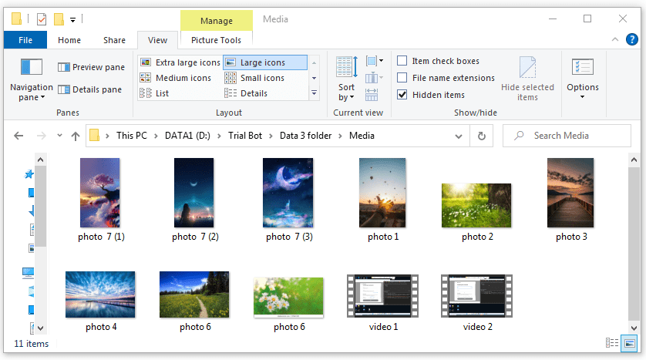Viewport: 646px width, 360px height.
Task: Enable Item check boxes
Action: 402,61
